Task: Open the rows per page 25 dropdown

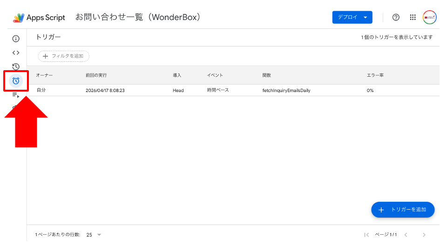Action: coord(94,235)
